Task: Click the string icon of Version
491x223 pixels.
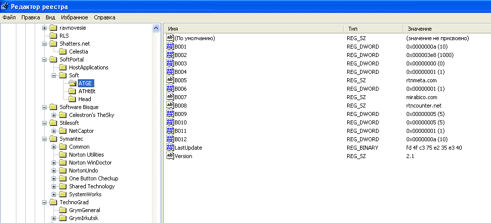Action: click(x=170, y=156)
